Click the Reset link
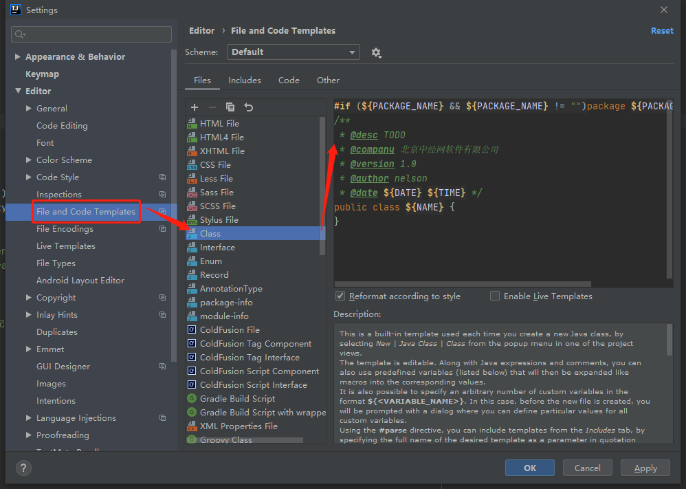The width and height of the screenshot is (686, 489). (x=662, y=31)
